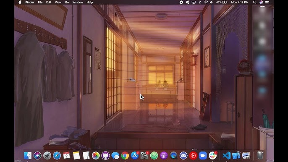Open Messages speech-bubble icon in Dock

(115, 156)
